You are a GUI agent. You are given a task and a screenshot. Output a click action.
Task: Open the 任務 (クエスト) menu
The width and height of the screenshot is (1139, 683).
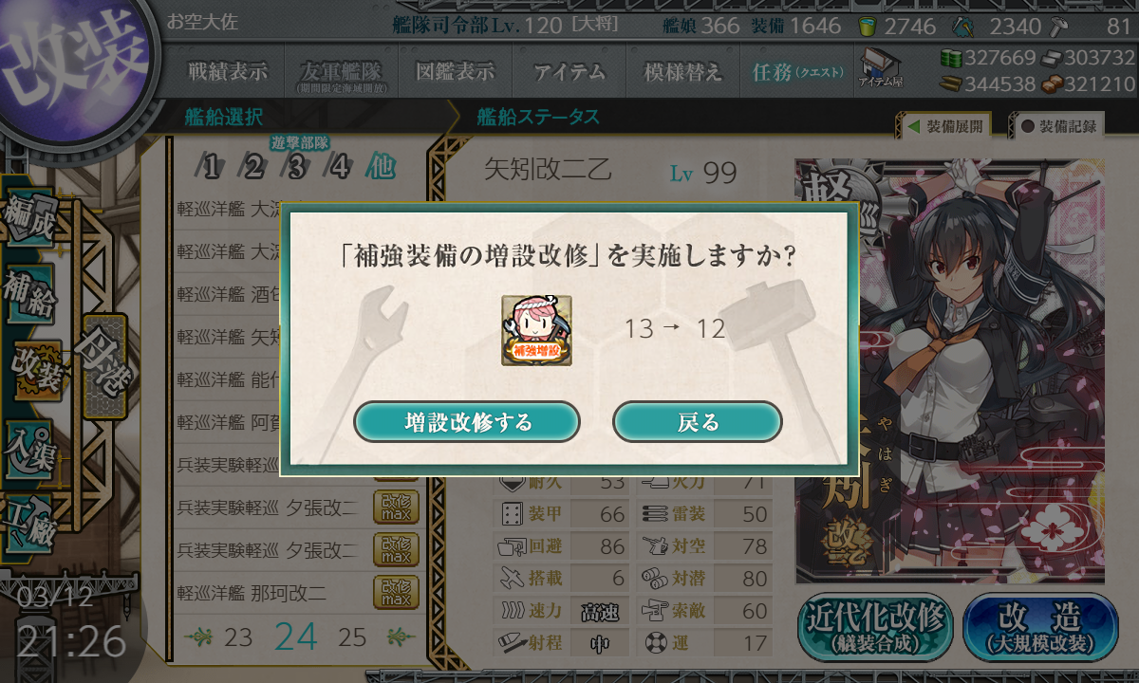(x=798, y=72)
